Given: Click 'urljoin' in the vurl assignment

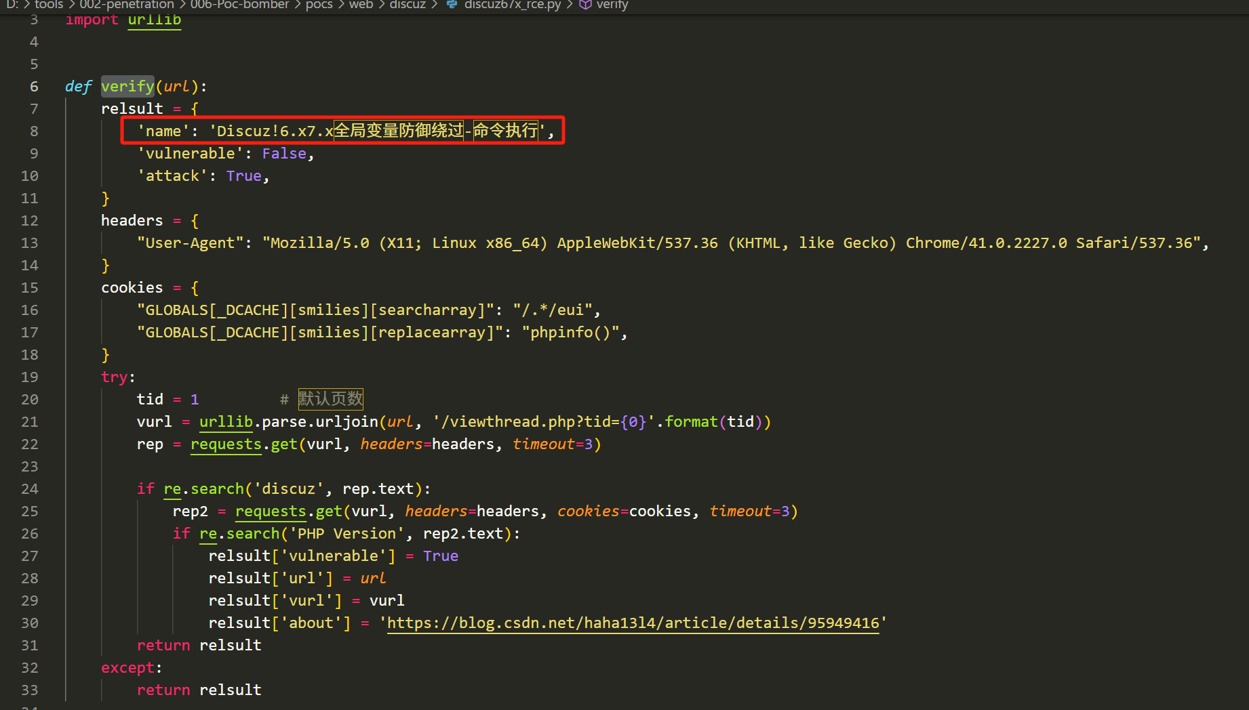Looking at the screenshot, I should (347, 422).
